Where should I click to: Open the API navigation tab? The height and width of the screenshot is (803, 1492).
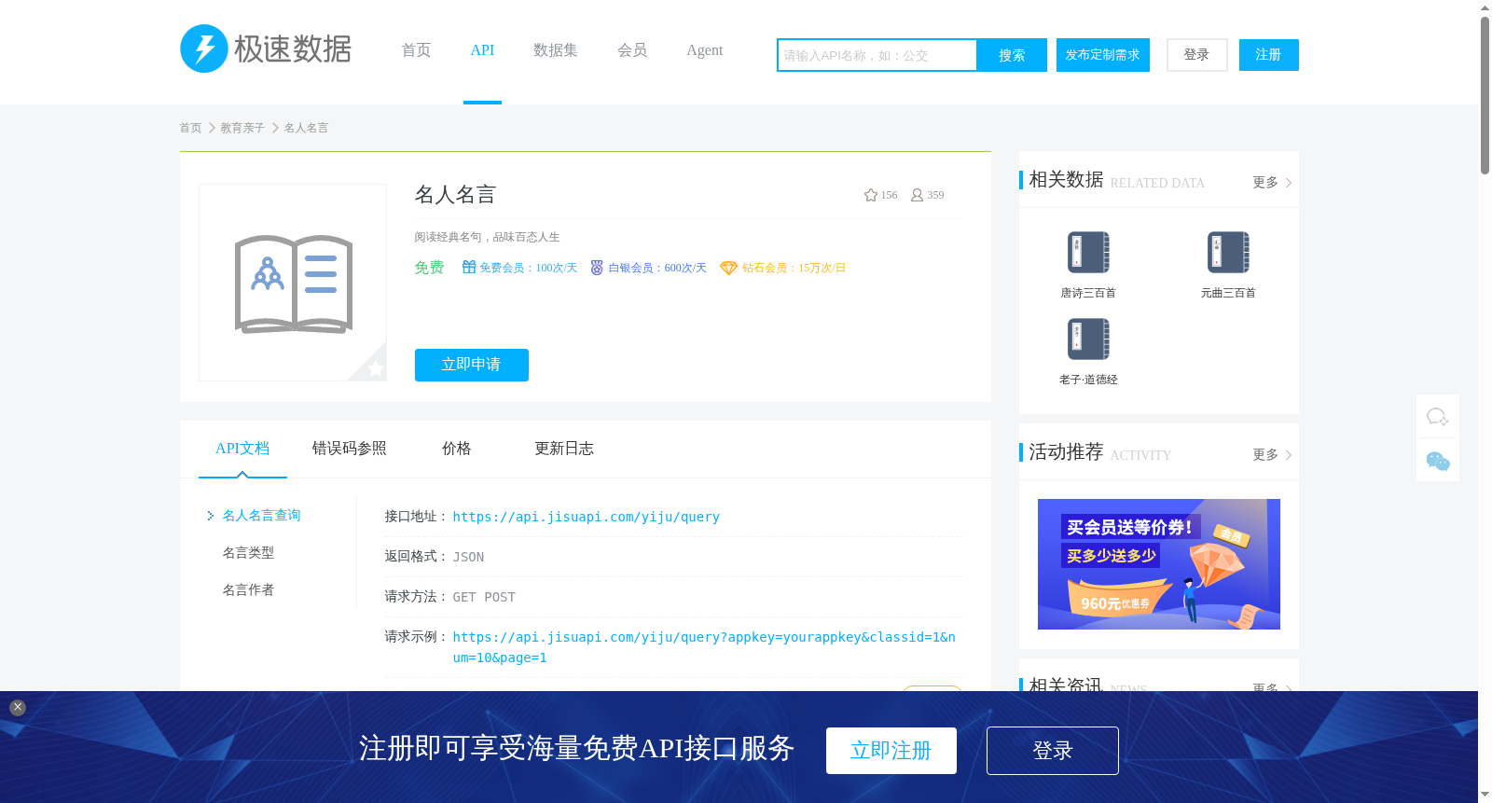[x=482, y=50]
